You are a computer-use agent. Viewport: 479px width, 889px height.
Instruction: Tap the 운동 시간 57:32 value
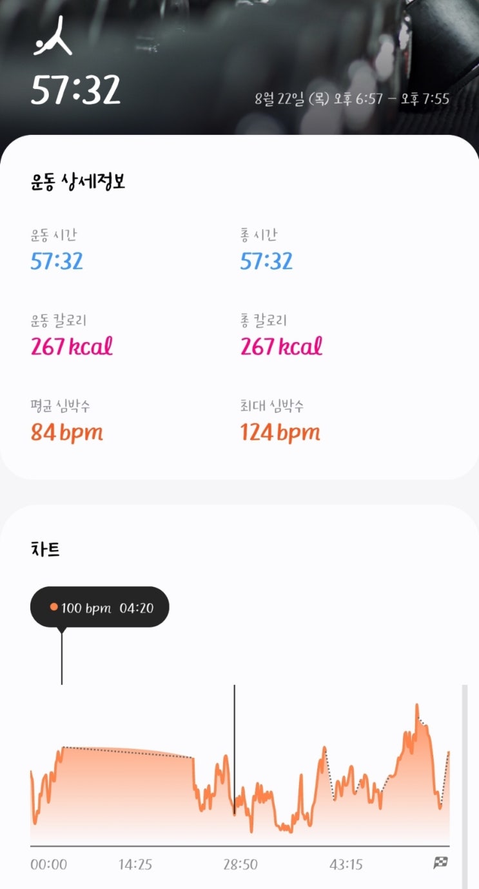[57, 261]
